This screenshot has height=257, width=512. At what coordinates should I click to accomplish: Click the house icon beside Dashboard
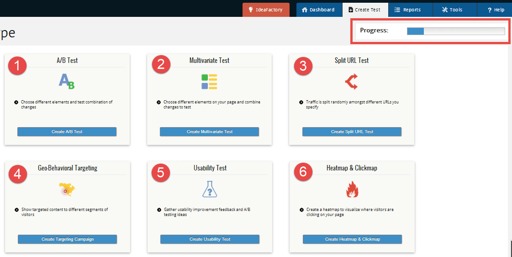pyautogui.click(x=305, y=10)
